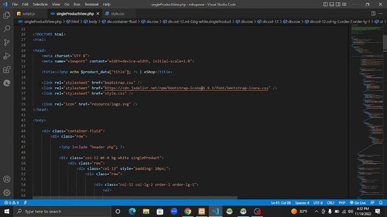Follow the bootstrap-icons CDN link in code
This screenshot has width=387, height=217.
pyautogui.click(x=186, y=88)
